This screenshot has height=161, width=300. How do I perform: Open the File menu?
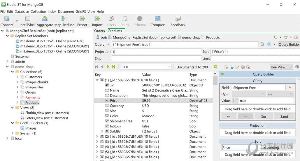point(3,11)
